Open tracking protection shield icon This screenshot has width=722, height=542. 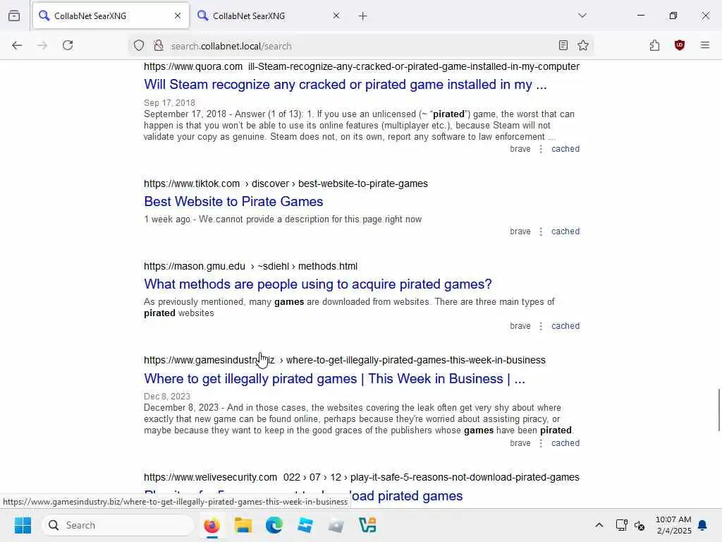[139, 46]
